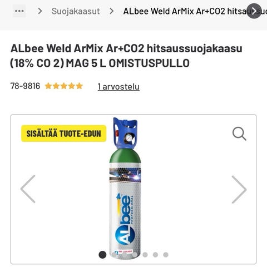Screen dimensions: 267x267
Task: Select the active dark carousel dot
Action: point(102,255)
